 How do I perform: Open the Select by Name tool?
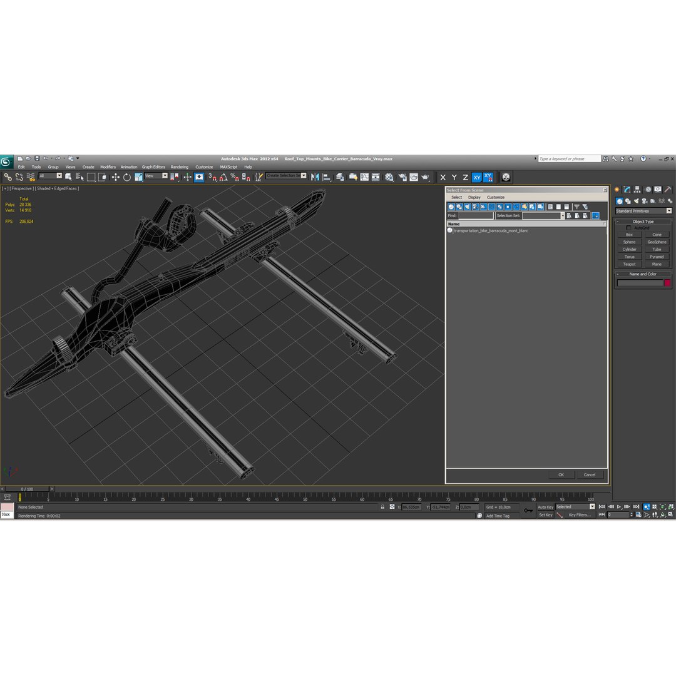[x=79, y=177]
